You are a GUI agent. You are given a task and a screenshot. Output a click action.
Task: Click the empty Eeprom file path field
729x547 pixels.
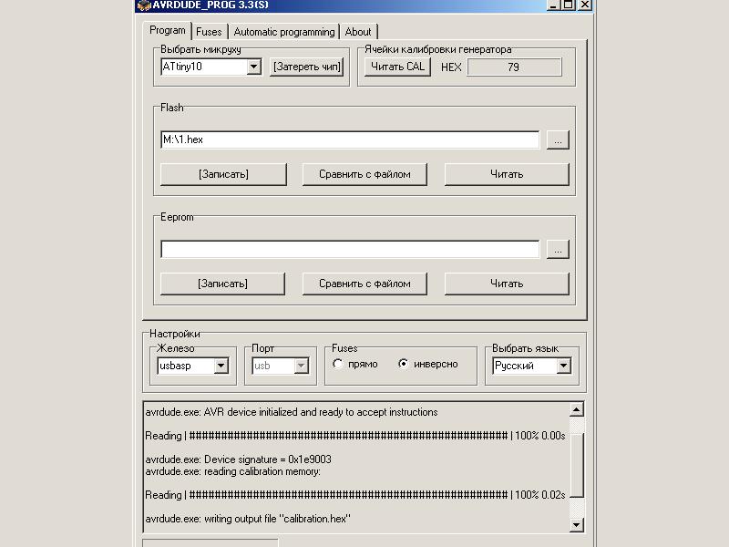(x=350, y=249)
